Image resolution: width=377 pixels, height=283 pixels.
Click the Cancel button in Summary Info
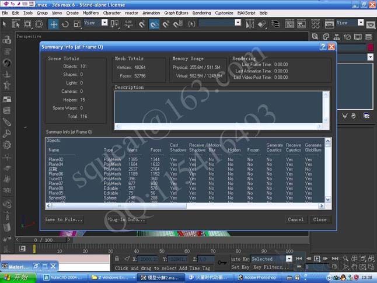[x=295, y=219]
